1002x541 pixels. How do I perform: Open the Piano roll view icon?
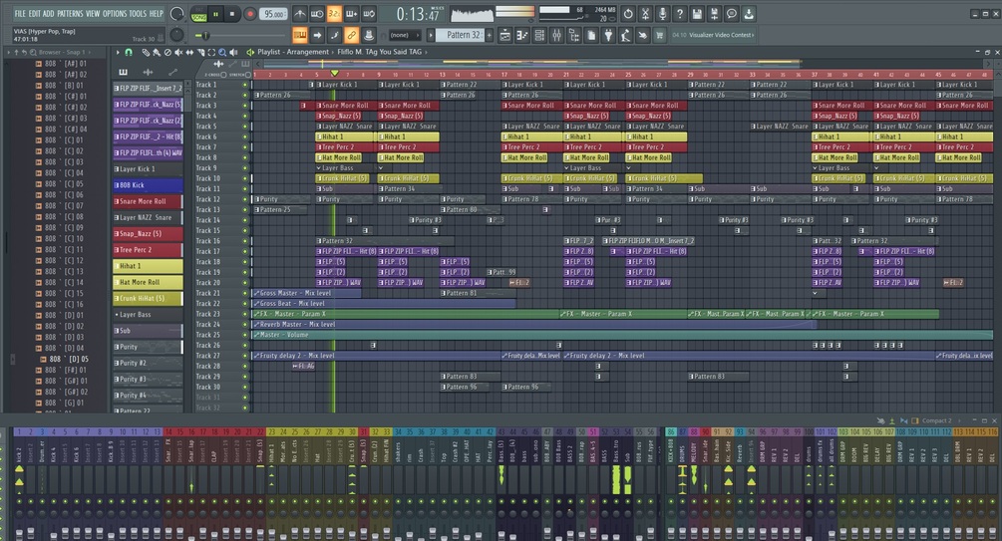[522, 35]
